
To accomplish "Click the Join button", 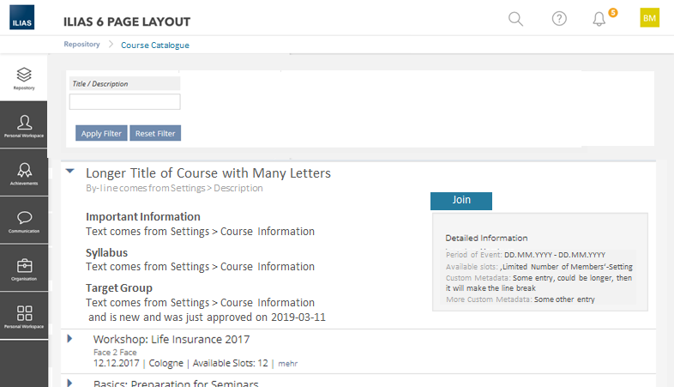I will coord(461,200).
